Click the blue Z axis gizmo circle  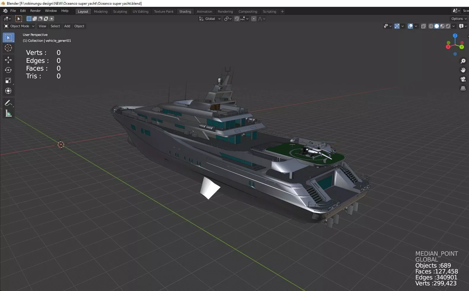[455, 36]
